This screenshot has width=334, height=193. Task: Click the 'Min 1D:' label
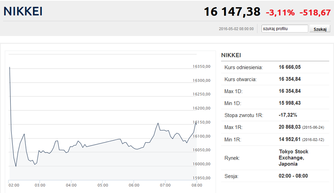click(233, 103)
